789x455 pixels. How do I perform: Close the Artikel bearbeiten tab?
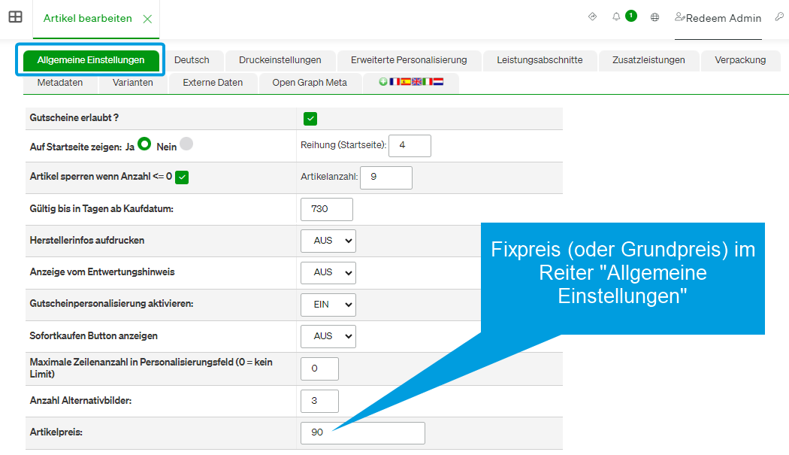(147, 19)
